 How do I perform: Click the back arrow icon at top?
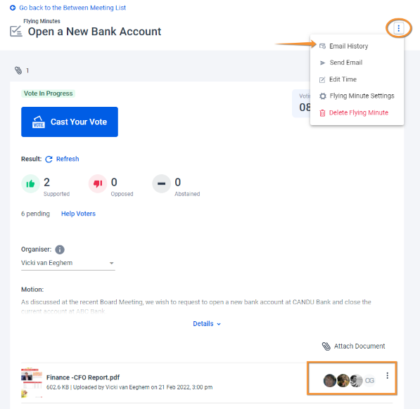(x=13, y=8)
